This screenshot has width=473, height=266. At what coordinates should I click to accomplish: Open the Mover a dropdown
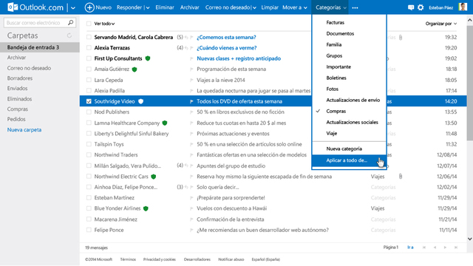(x=295, y=7)
